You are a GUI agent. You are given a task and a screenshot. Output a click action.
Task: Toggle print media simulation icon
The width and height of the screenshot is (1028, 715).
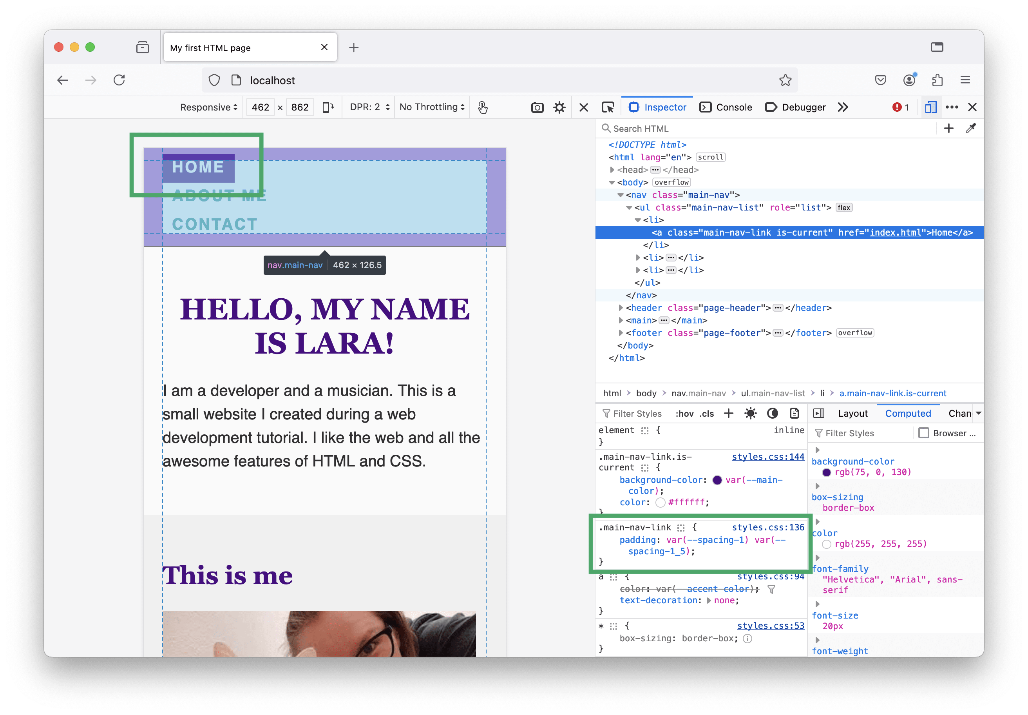coord(794,414)
